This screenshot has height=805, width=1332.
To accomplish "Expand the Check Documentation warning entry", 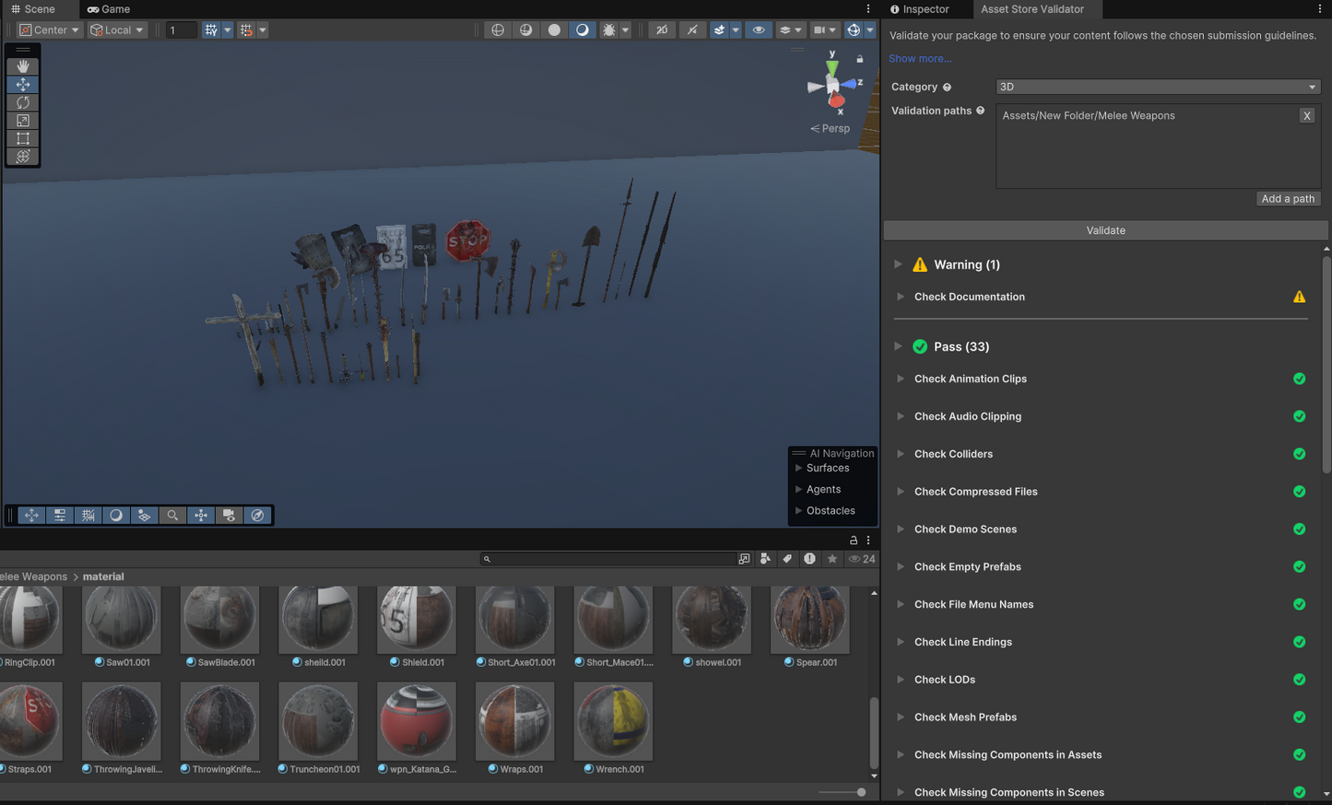I will (901, 297).
